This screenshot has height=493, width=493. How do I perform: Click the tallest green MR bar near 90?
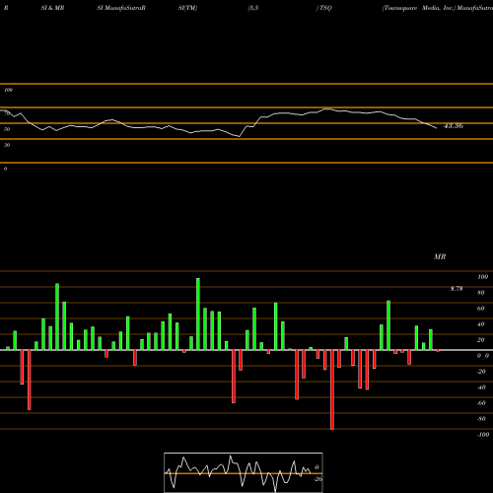click(198, 315)
